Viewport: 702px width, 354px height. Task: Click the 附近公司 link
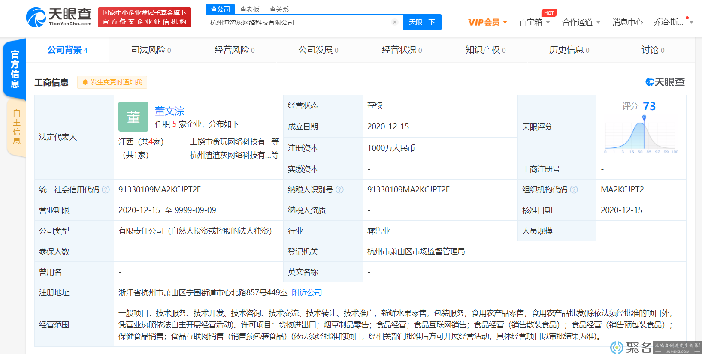pyautogui.click(x=307, y=293)
